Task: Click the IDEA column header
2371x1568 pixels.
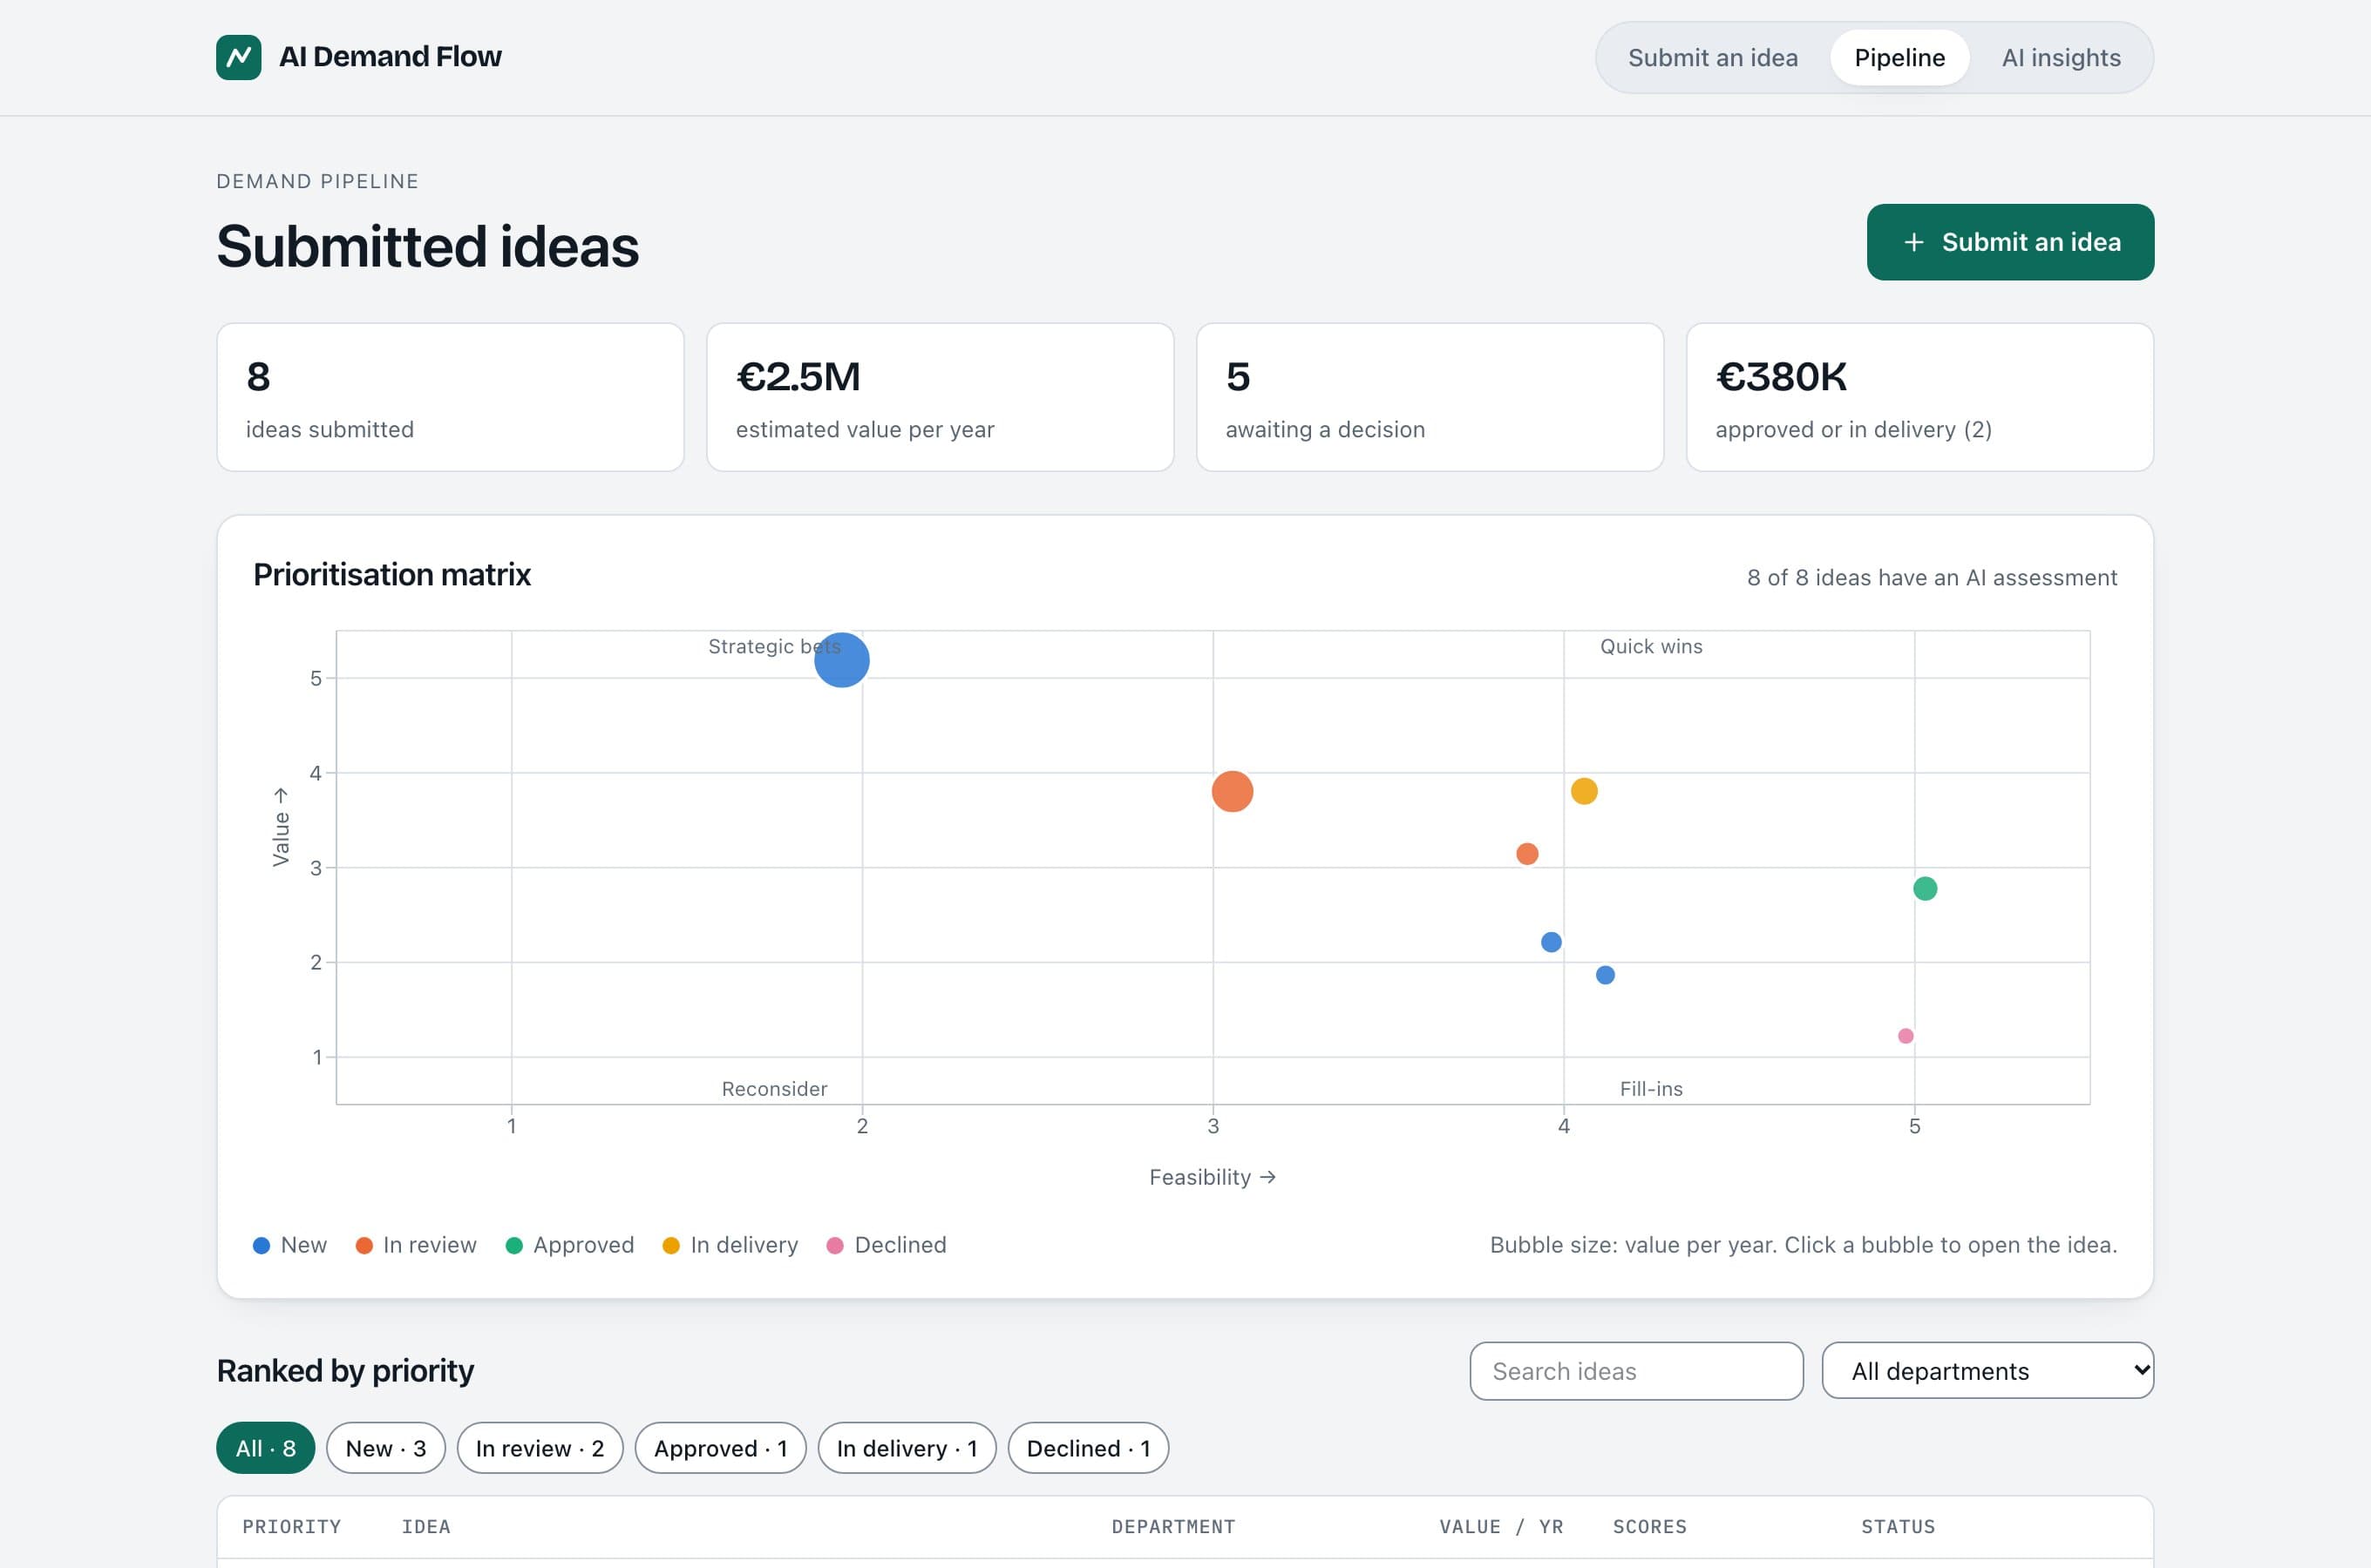Action: (425, 1527)
